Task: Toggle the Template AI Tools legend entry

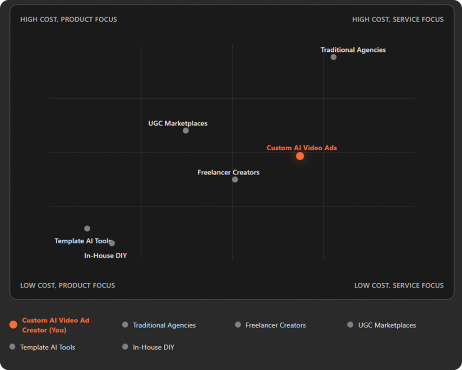Action: 47,347
